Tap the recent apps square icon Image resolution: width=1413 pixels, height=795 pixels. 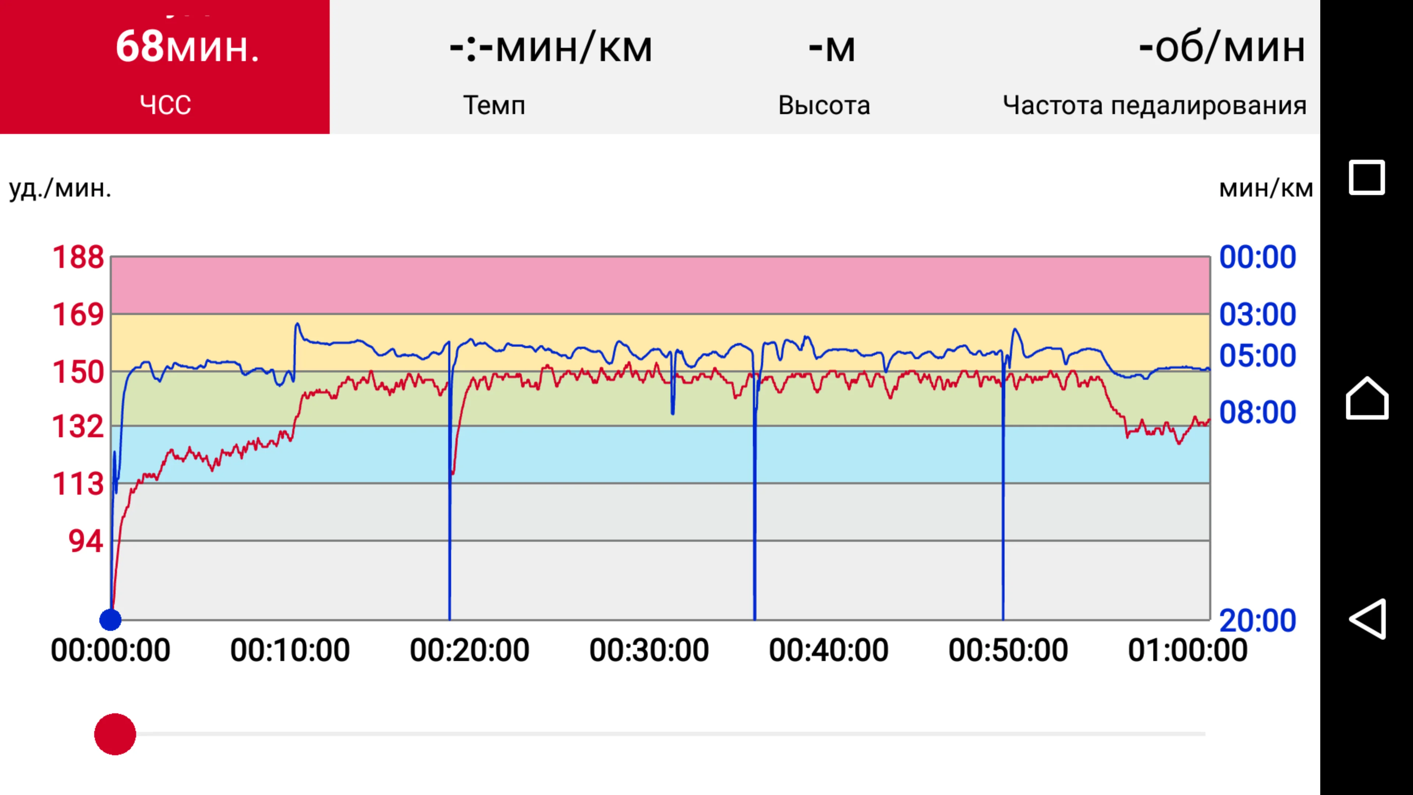(x=1367, y=177)
